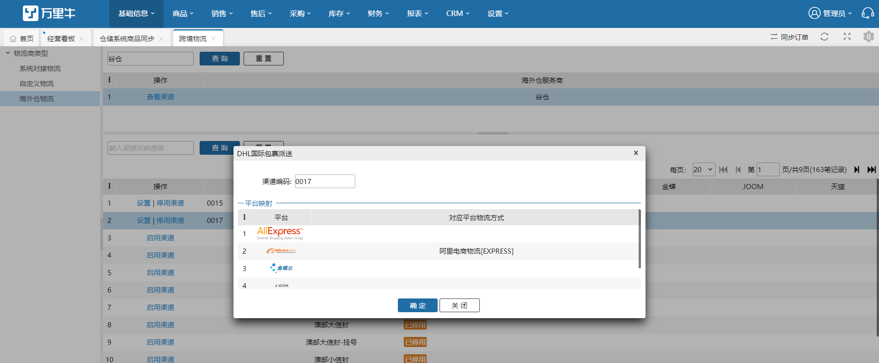Open column menu in 平台映射 table
This screenshot has width=879, height=363.
coord(244,217)
